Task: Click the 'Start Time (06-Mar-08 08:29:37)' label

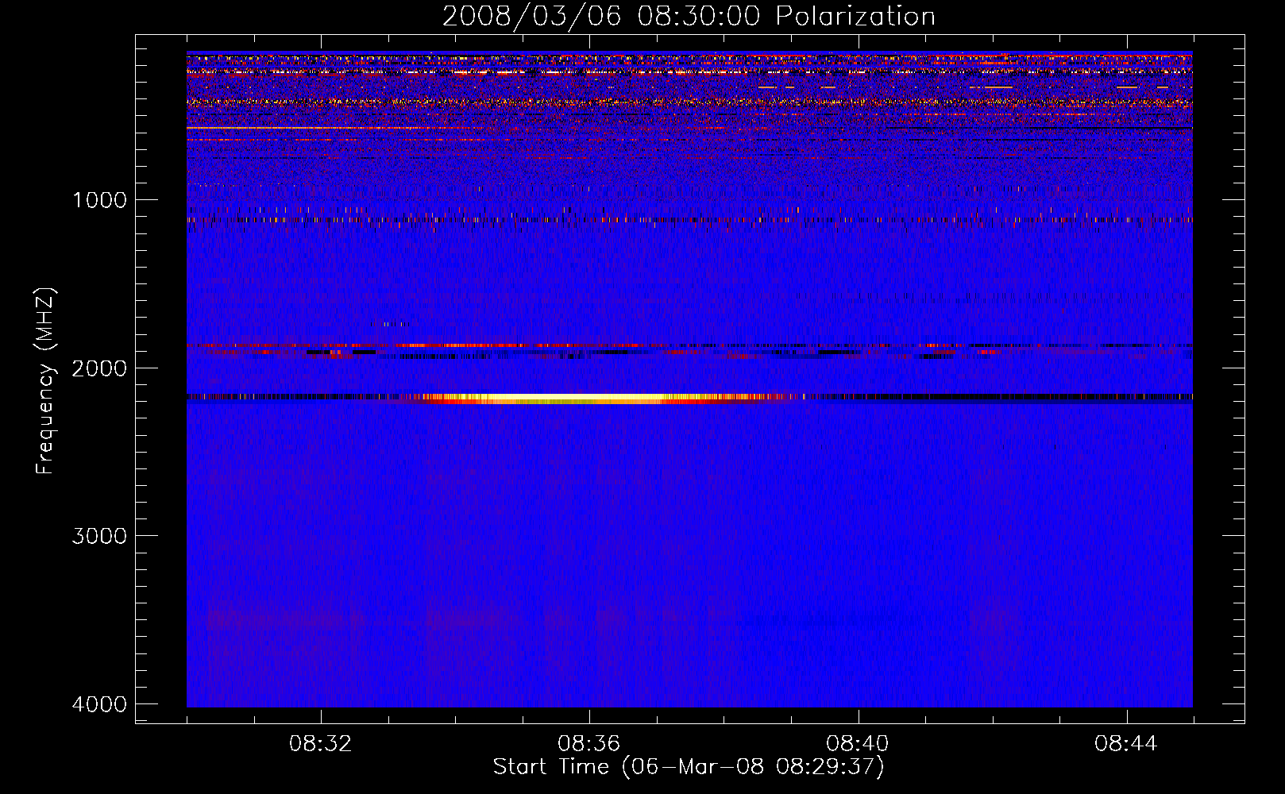Action: [x=689, y=767]
